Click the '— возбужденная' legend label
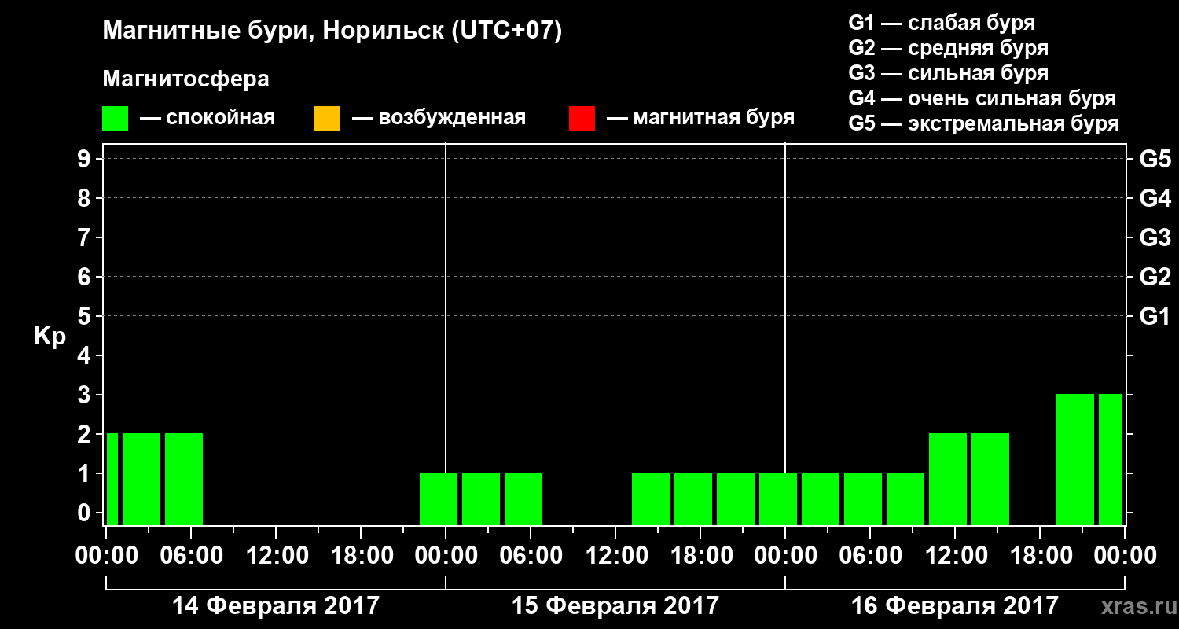The image size is (1179, 629). pyautogui.click(x=439, y=119)
